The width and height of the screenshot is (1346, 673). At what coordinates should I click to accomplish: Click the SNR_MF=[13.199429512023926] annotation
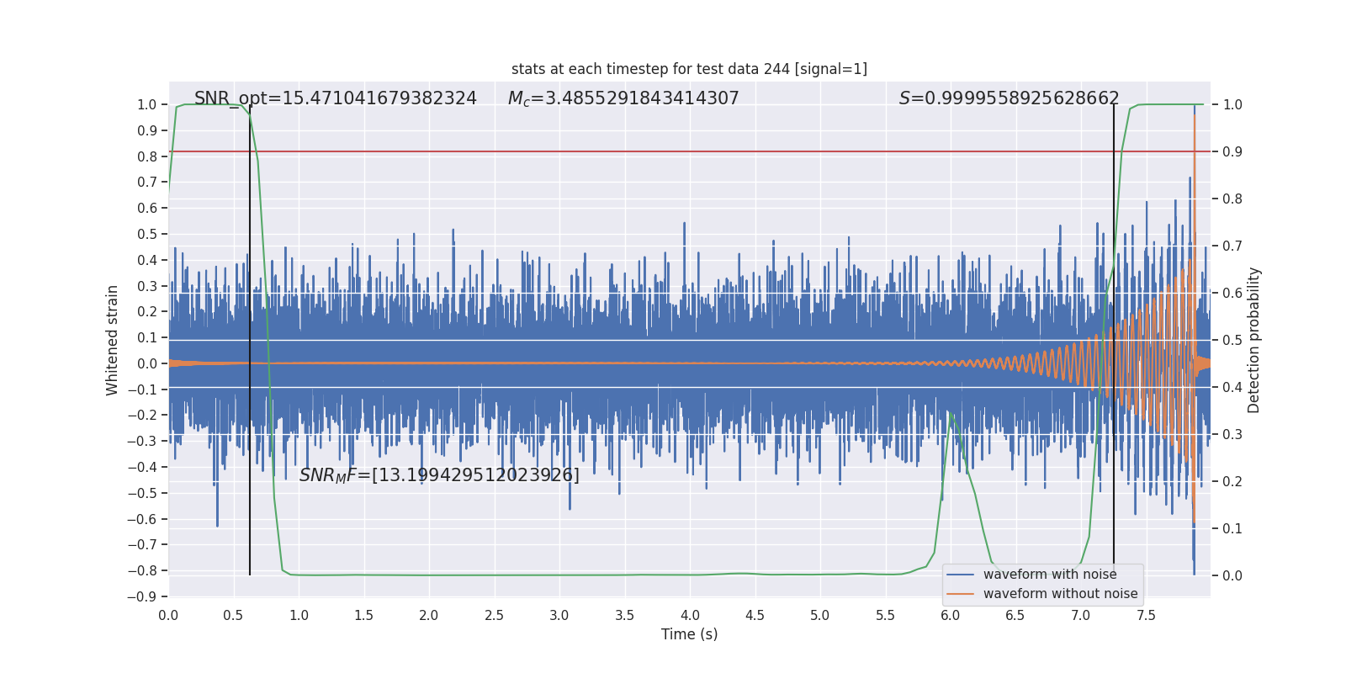tap(439, 476)
